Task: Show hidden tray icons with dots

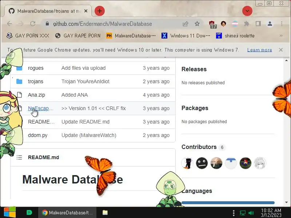Action: click(234, 213)
